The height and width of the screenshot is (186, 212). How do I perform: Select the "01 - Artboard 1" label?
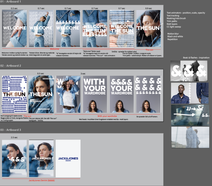[x=11, y=2]
